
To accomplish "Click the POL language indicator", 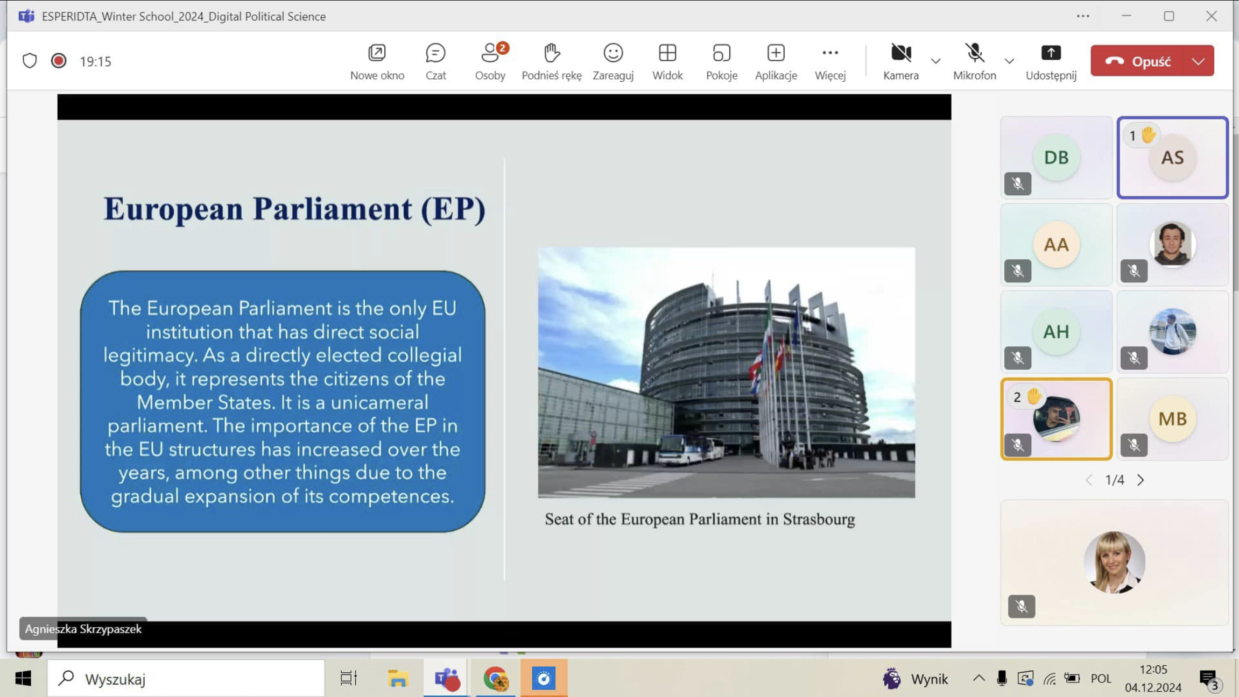I will pos(1101,679).
